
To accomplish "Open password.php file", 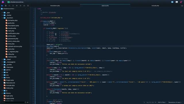I will click(x=13, y=38).
